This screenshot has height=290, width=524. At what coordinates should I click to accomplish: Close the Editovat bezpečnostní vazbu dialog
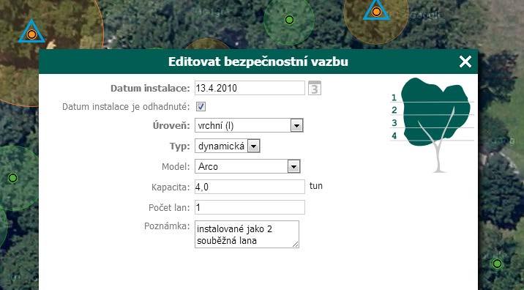tap(465, 62)
